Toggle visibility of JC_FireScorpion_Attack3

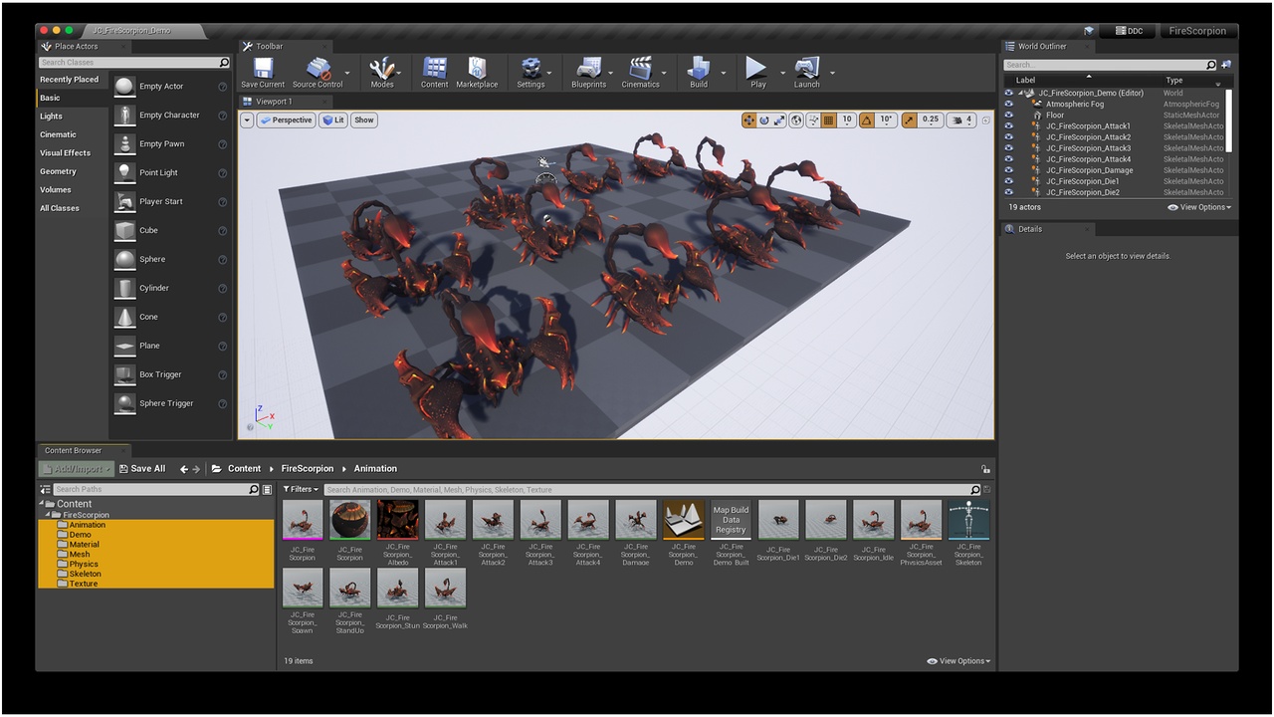1009,148
